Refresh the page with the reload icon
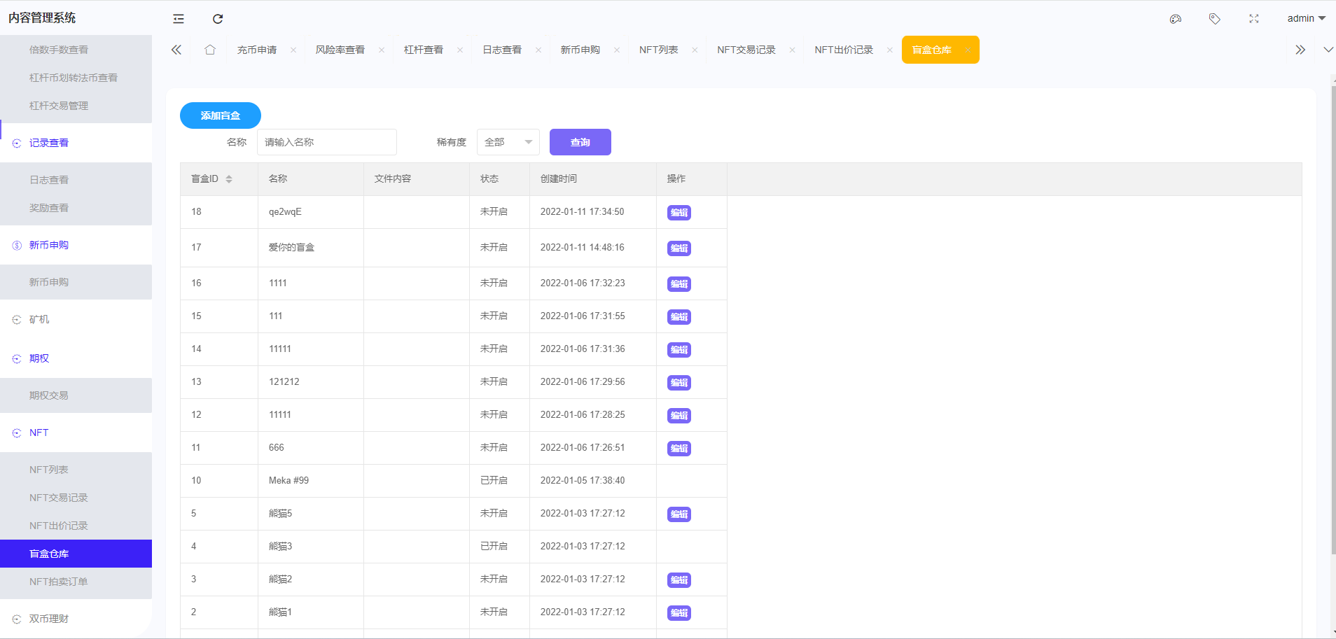Screen dimensions: 1336x639 pyautogui.click(x=218, y=18)
